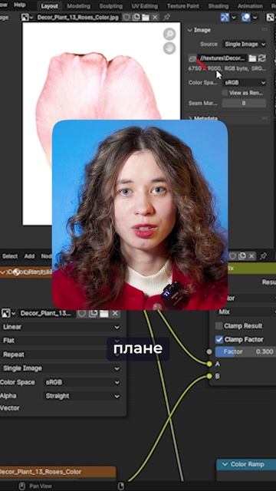
Task: Adjust the Factor slider at 0.300
Action: (245, 351)
